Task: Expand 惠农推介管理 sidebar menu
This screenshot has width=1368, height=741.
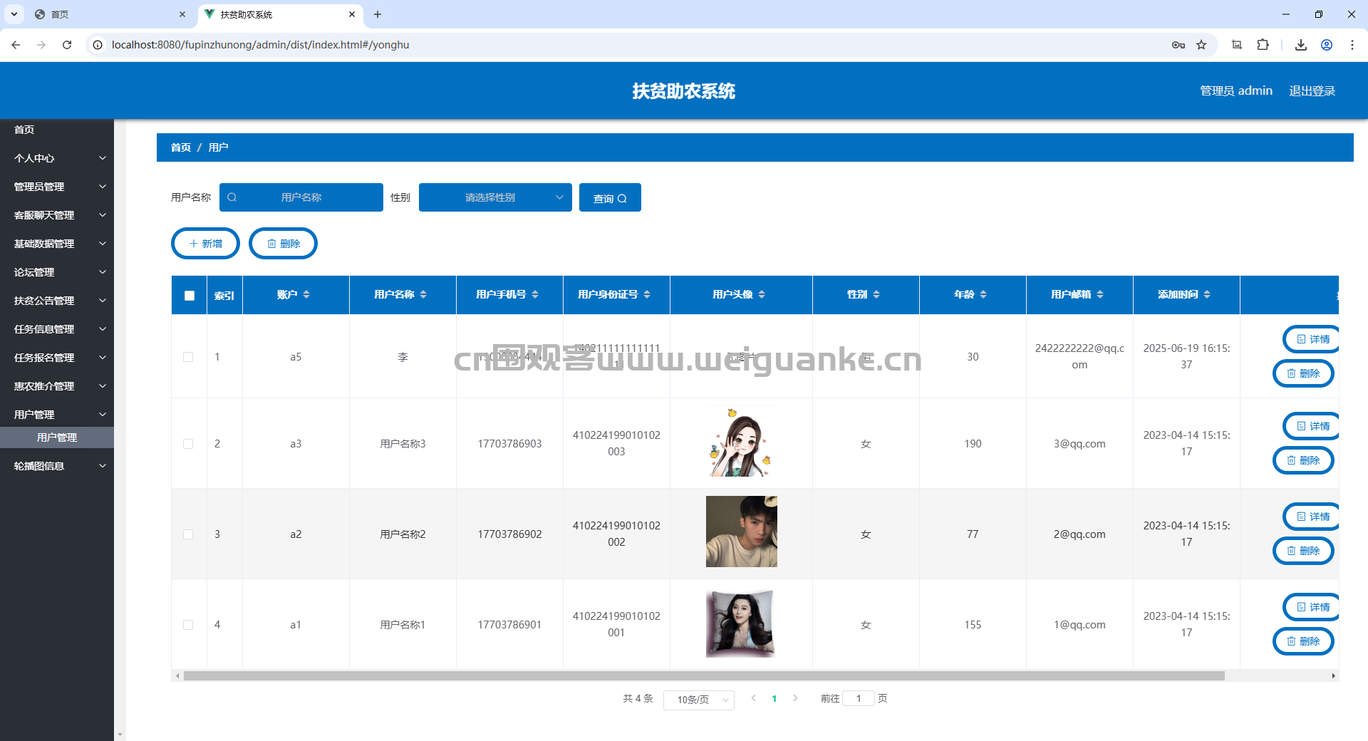Action: [57, 386]
